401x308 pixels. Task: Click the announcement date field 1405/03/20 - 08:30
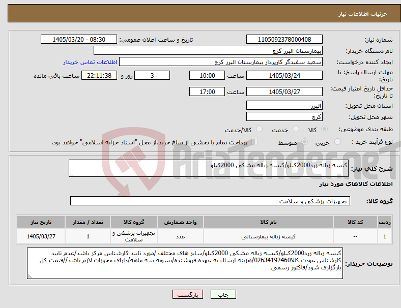click(x=79, y=39)
